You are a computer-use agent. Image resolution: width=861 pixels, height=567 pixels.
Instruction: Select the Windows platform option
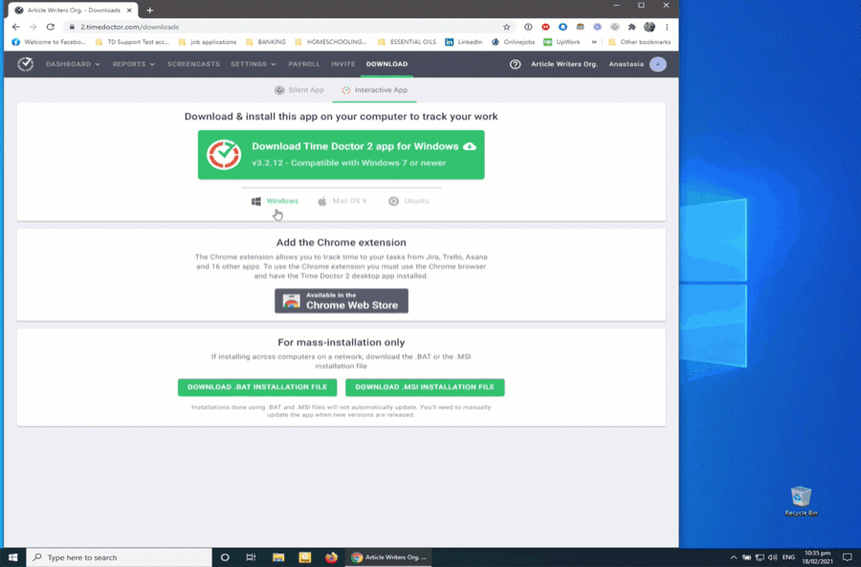pos(276,201)
